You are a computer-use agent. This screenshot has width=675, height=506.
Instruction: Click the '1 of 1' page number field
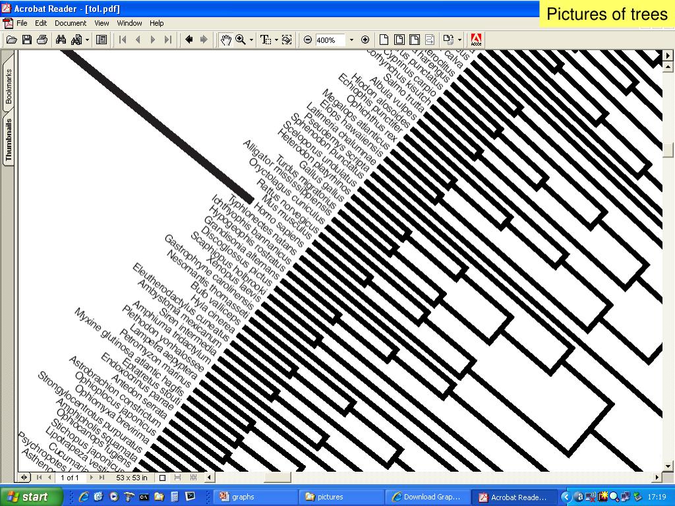coord(70,477)
